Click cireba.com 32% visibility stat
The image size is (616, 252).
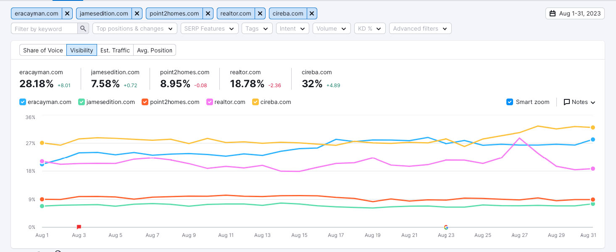coord(312,84)
